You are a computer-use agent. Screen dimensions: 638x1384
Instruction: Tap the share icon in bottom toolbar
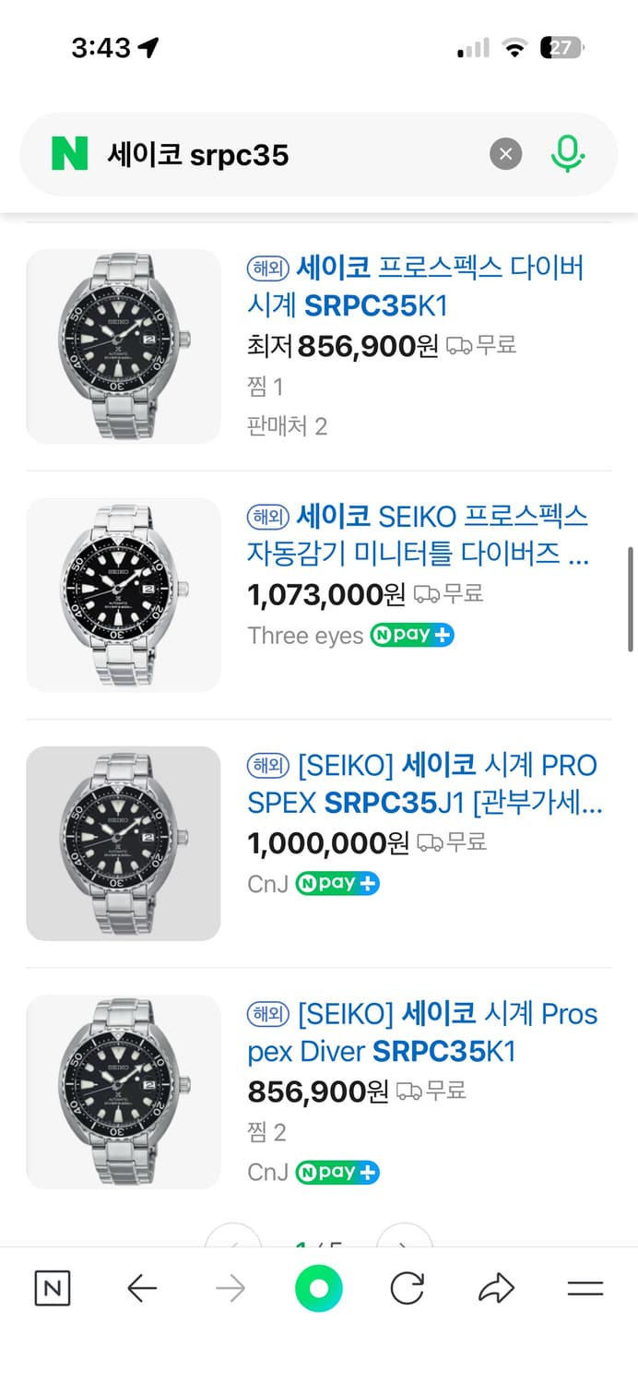coord(497,1289)
